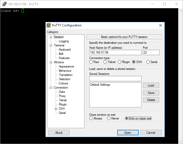
Task: Click the PuTTY Configuration dialog icon
Action: (x=49, y=25)
